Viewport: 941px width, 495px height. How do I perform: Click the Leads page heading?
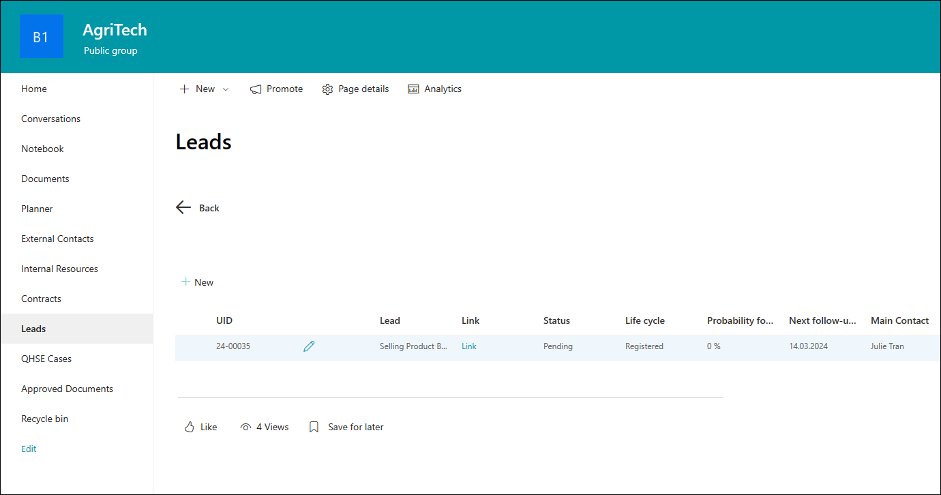[204, 142]
